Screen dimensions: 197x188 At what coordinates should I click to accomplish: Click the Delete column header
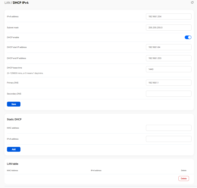click(x=184, y=170)
